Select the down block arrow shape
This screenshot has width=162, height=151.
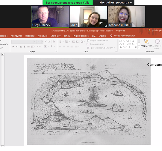[133, 44]
